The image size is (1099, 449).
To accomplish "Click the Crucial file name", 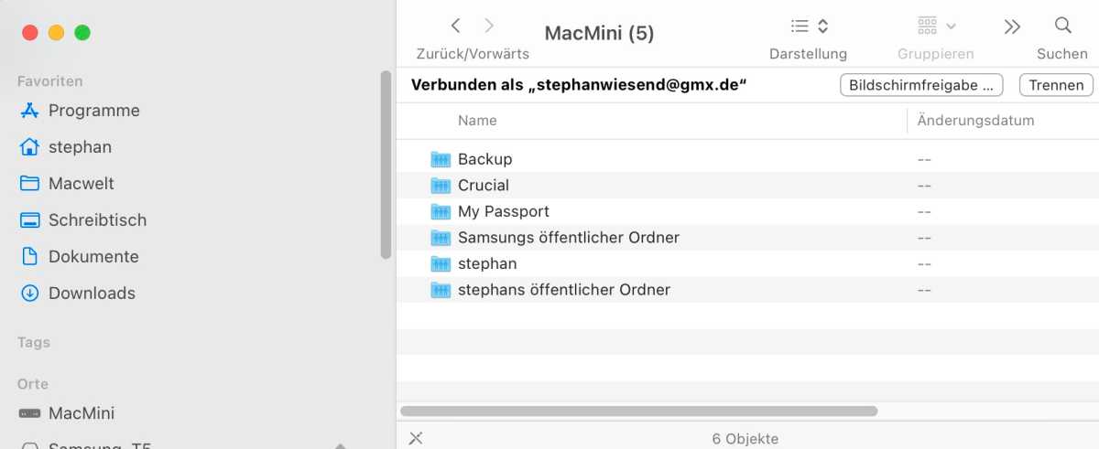I will click(484, 186).
